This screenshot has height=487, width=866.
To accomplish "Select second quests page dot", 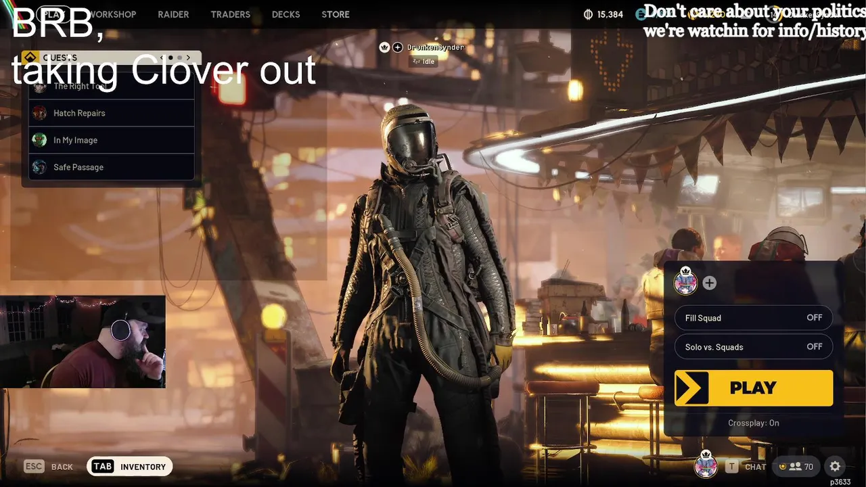I will 179,57.
